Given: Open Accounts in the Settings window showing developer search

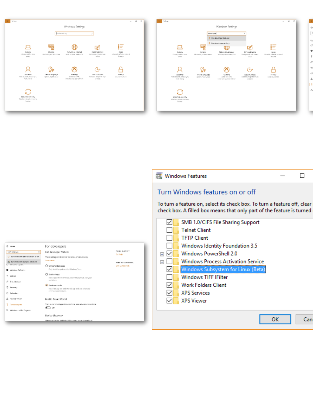Looking at the screenshot, I should click(180, 73).
